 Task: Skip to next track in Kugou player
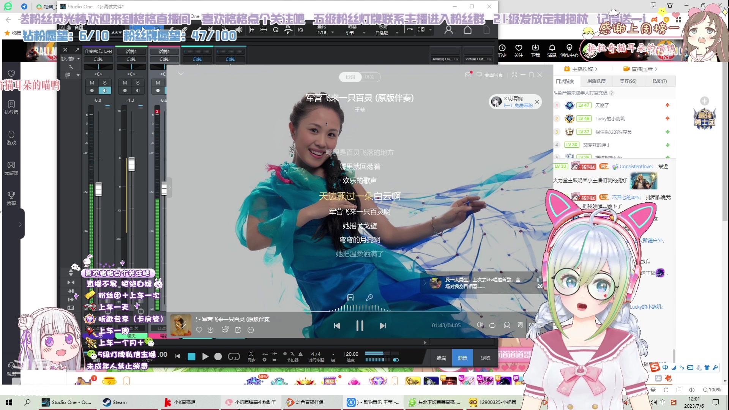coord(383,326)
